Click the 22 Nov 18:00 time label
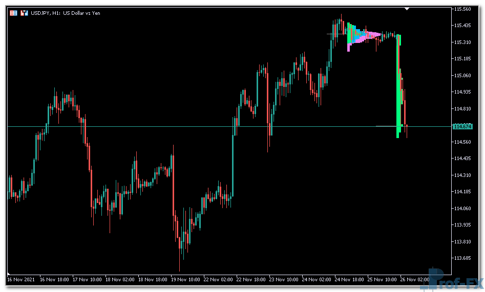The image size is (485, 292). tap(250, 280)
